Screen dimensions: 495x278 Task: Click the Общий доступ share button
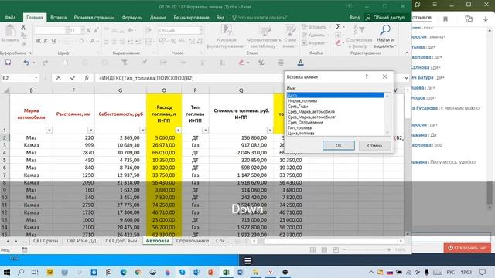pos(385,17)
